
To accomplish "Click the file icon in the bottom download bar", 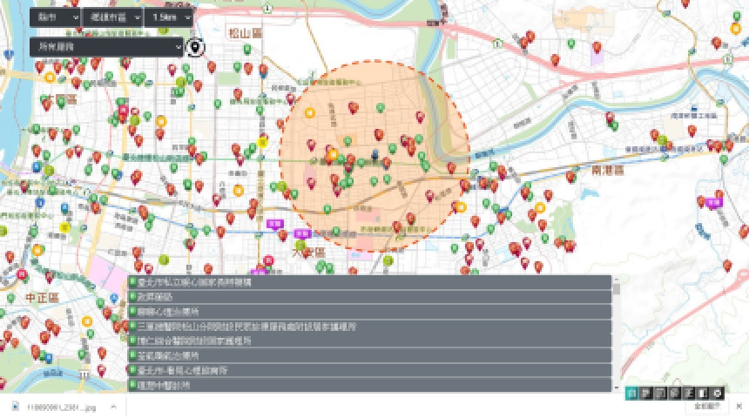I will point(16,407).
